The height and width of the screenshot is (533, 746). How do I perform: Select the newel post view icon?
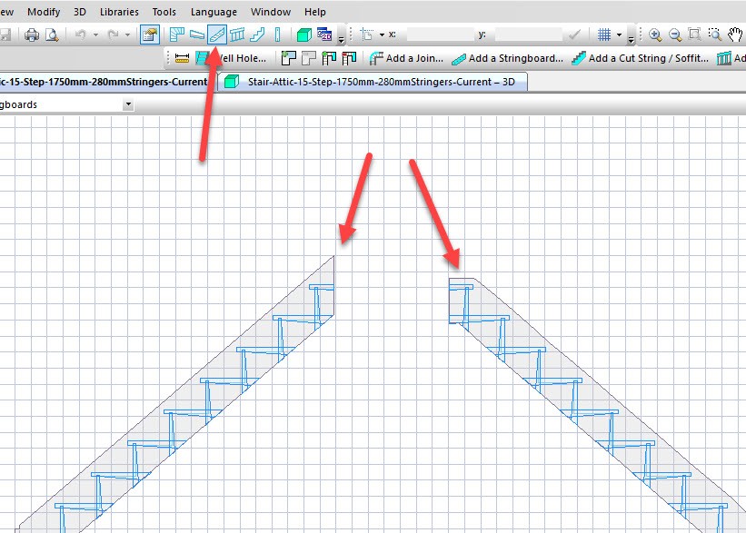tap(277, 35)
